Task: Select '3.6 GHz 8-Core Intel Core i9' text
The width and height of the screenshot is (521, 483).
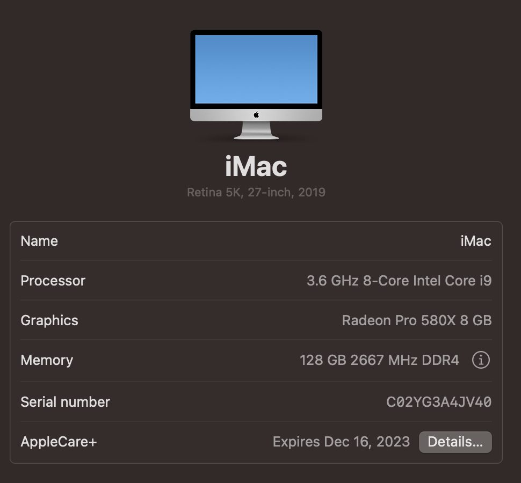Action: pos(399,281)
